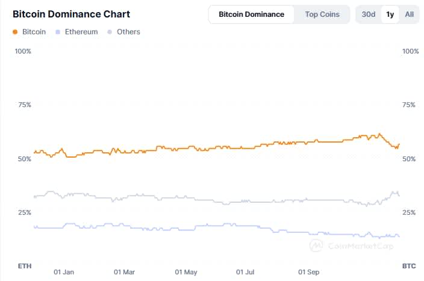Toggle the Bitcoin legend dot
Image resolution: width=424 pixels, height=281 pixels.
coord(15,32)
